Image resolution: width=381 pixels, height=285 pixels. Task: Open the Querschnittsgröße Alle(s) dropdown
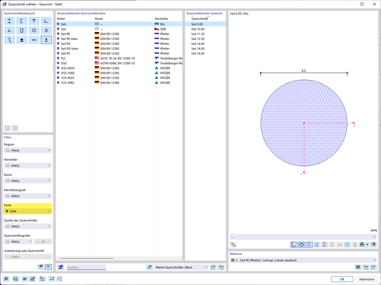pyautogui.click(x=18, y=241)
